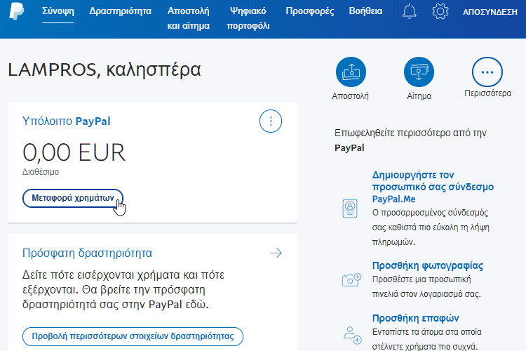Image resolution: width=526 pixels, height=351 pixels.
Task: Click the add photo camera icon
Action: (x=351, y=279)
